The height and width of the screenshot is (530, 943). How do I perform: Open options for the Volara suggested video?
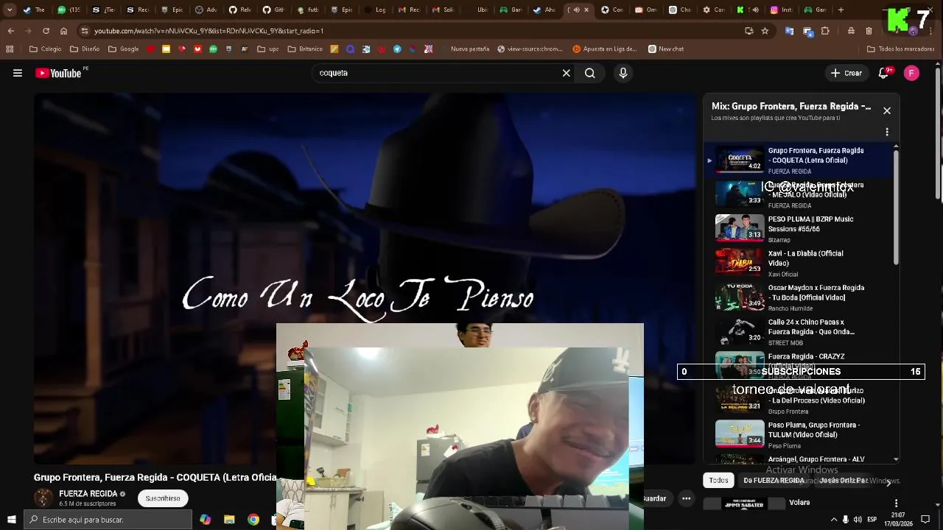[x=896, y=503]
